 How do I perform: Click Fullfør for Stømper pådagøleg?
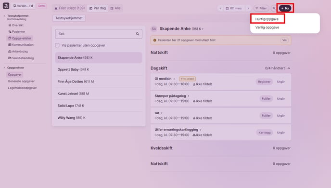(x=266, y=98)
